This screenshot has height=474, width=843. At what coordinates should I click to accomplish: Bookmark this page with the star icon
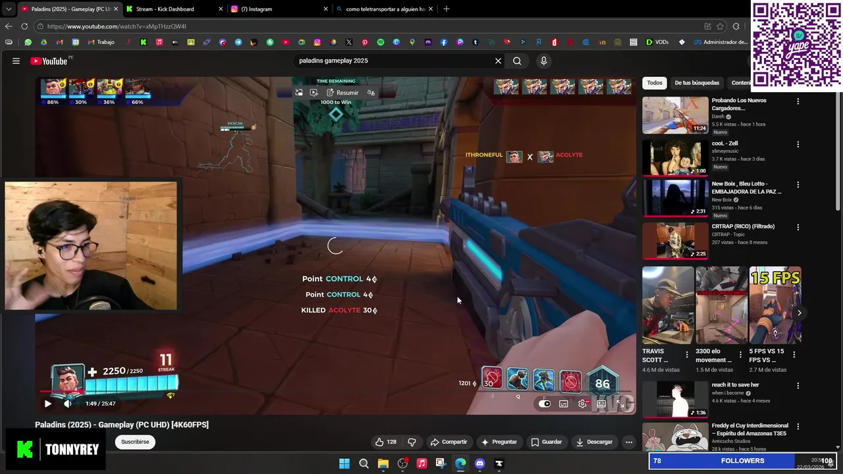[x=720, y=26]
